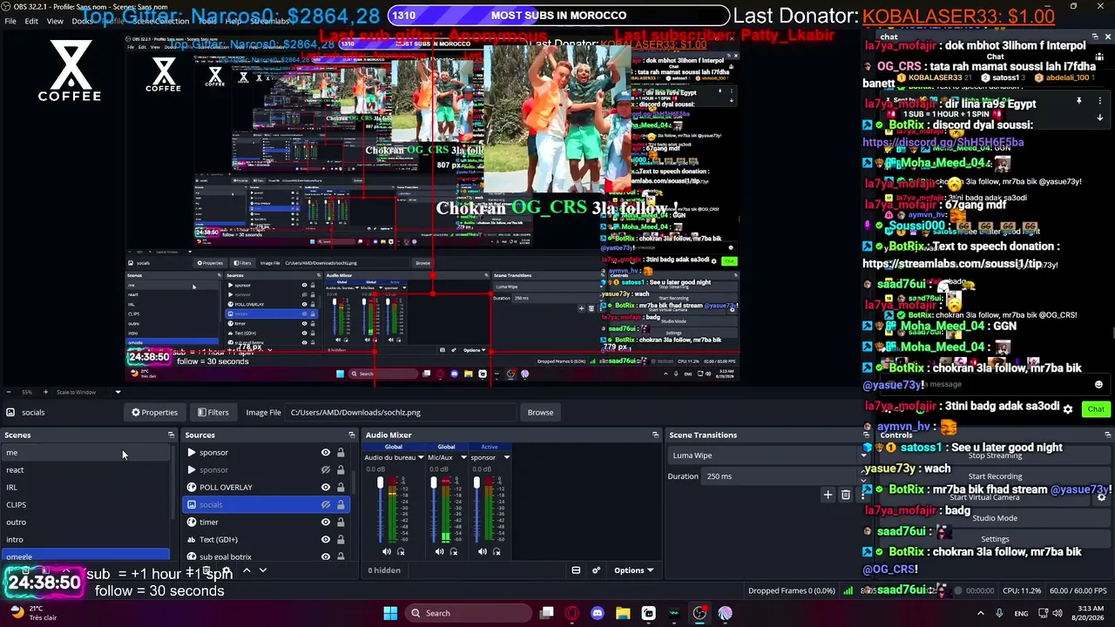Mute the Audio du bureau channel
Screen dimensions: 1115x627
pyautogui.click(x=387, y=551)
